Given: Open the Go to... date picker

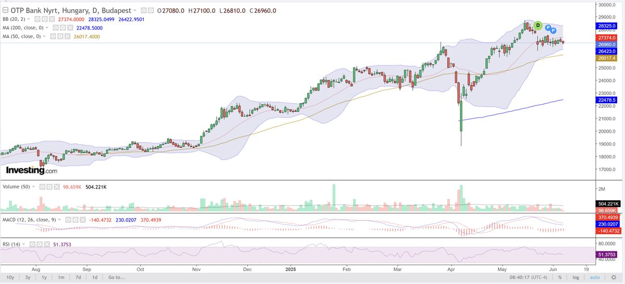Looking at the screenshot, I should 118,278.
